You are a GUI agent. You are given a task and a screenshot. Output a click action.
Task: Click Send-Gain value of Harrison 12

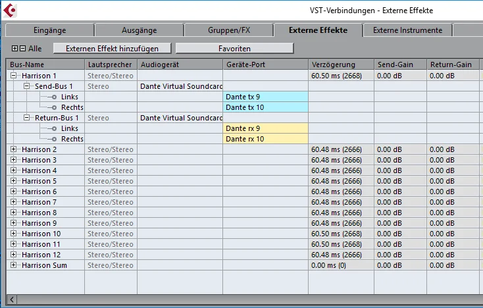(401, 255)
